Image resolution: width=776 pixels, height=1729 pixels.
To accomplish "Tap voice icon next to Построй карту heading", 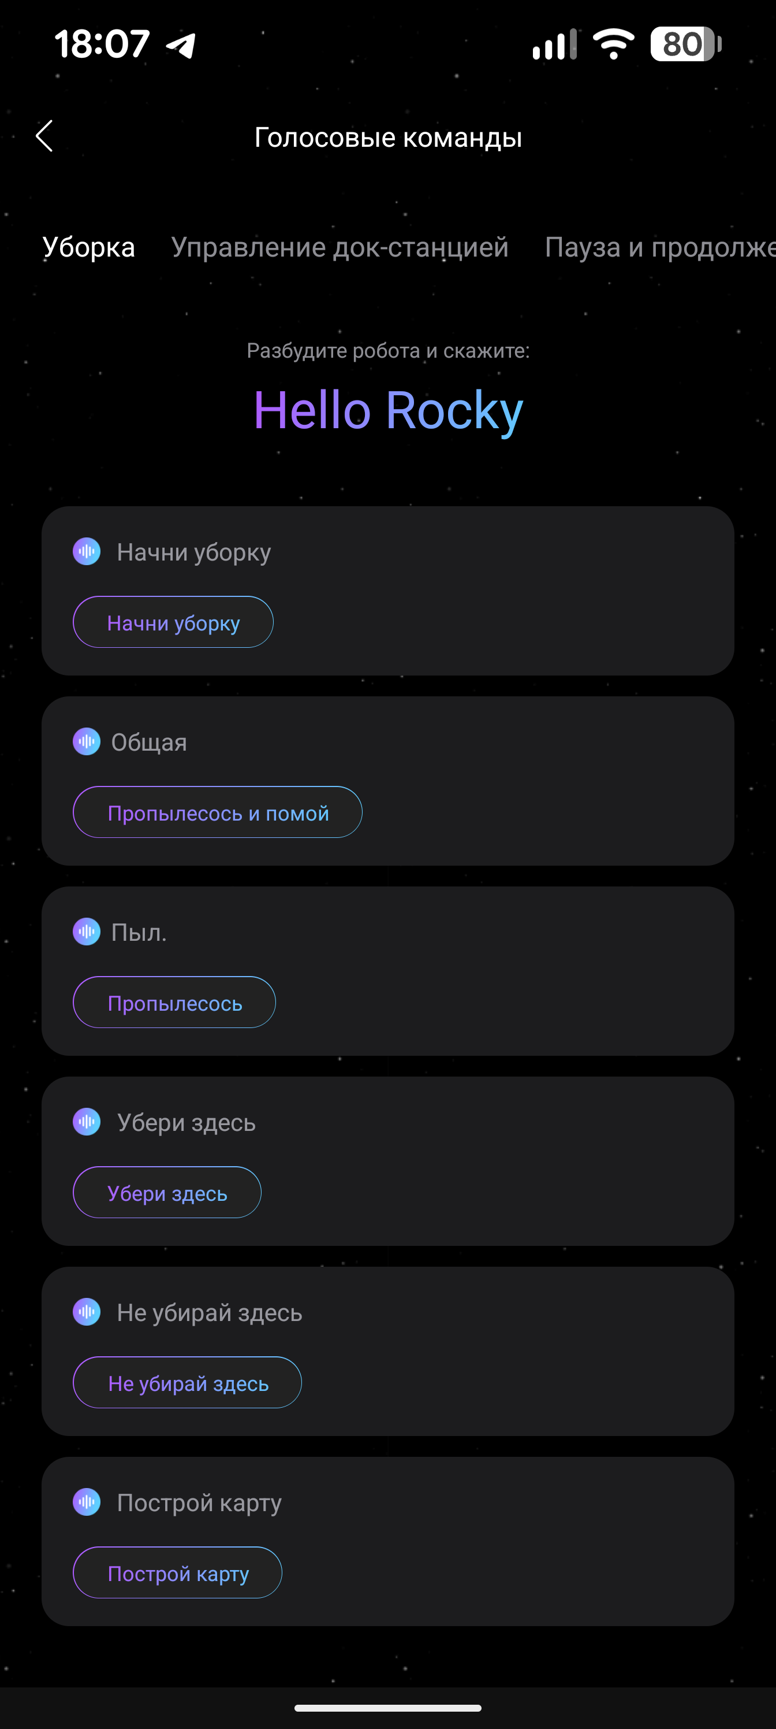I will pos(87,1501).
